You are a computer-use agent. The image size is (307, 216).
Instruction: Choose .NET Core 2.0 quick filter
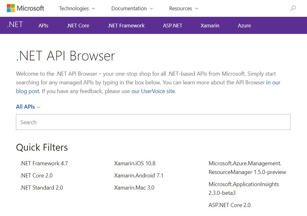click(36, 175)
